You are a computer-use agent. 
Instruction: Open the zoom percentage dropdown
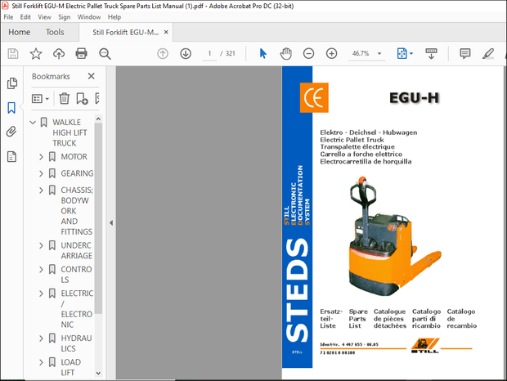(379, 54)
